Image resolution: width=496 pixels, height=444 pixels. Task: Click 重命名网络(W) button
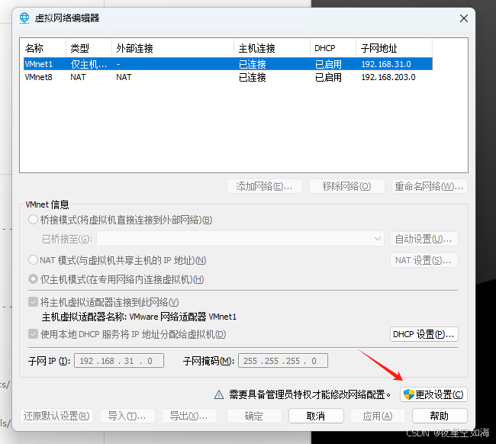pyautogui.click(x=430, y=186)
